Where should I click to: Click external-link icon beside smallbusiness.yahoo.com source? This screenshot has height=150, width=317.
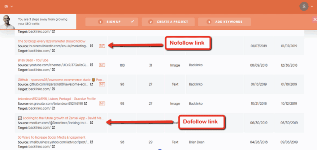click(92, 142)
